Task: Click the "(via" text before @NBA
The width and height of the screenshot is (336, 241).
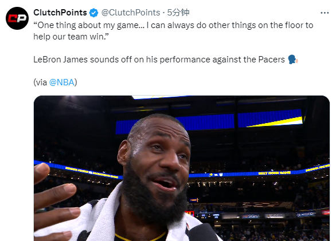Action: (40, 82)
